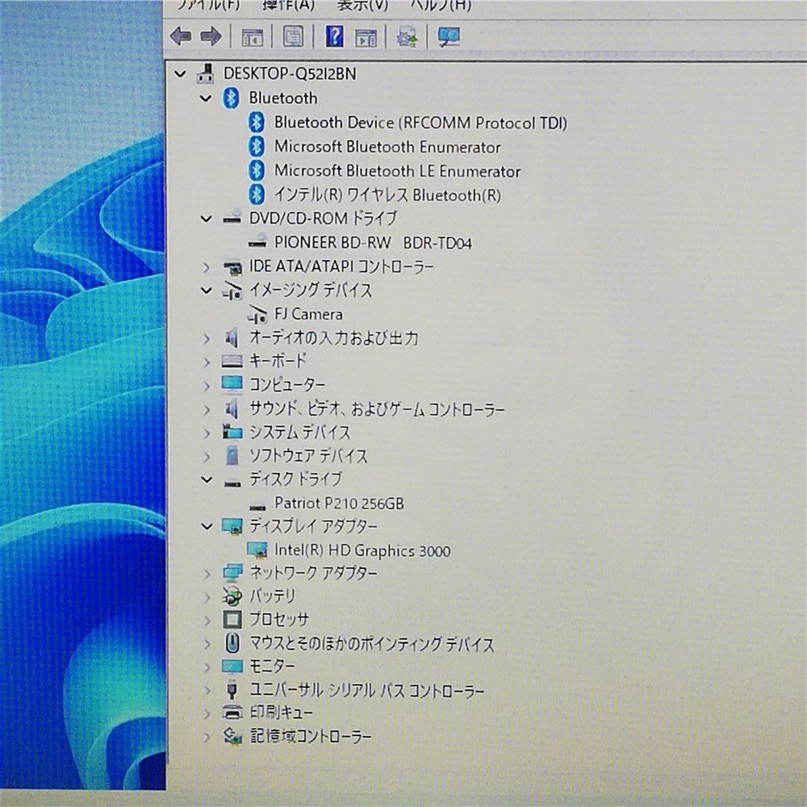
Task: Click the FJ Camera device icon
Action: click(257, 315)
